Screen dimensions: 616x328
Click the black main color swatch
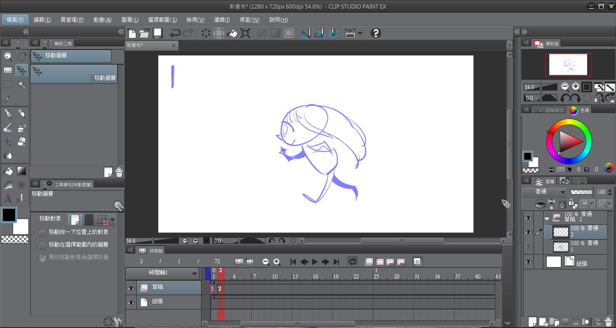click(9, 215)
